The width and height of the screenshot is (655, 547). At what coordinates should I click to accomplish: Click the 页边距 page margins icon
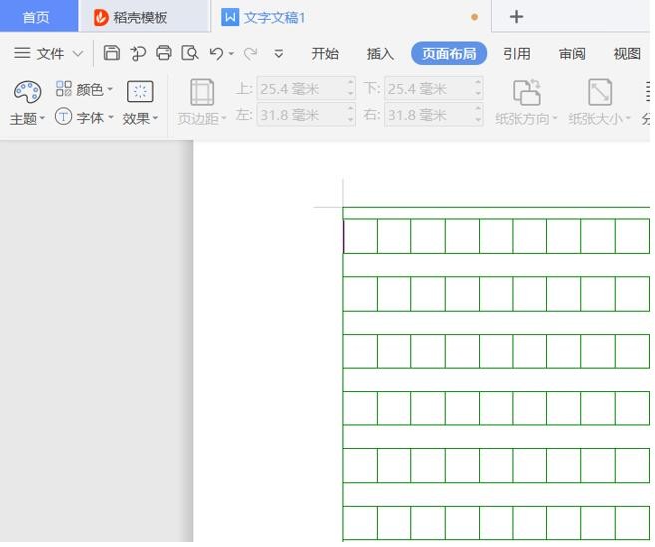tap(202, 93)
